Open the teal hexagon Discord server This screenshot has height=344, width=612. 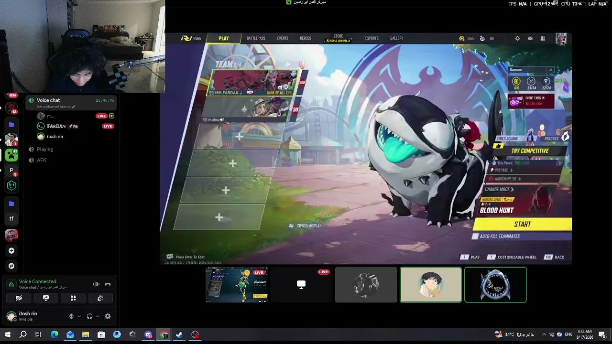[11, 185]
